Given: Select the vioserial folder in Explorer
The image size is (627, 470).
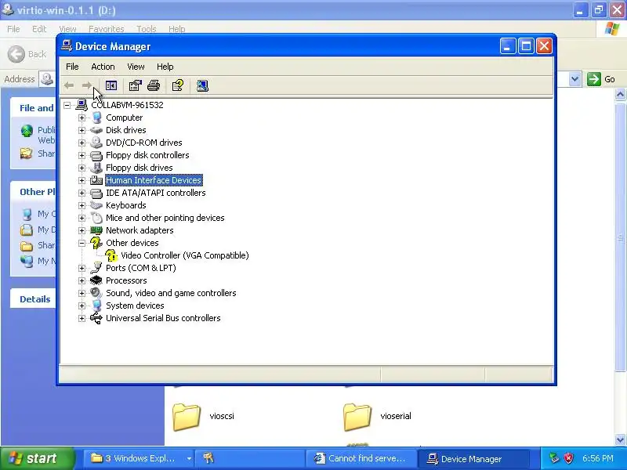Looking at the screenshot, I should 377,417.
